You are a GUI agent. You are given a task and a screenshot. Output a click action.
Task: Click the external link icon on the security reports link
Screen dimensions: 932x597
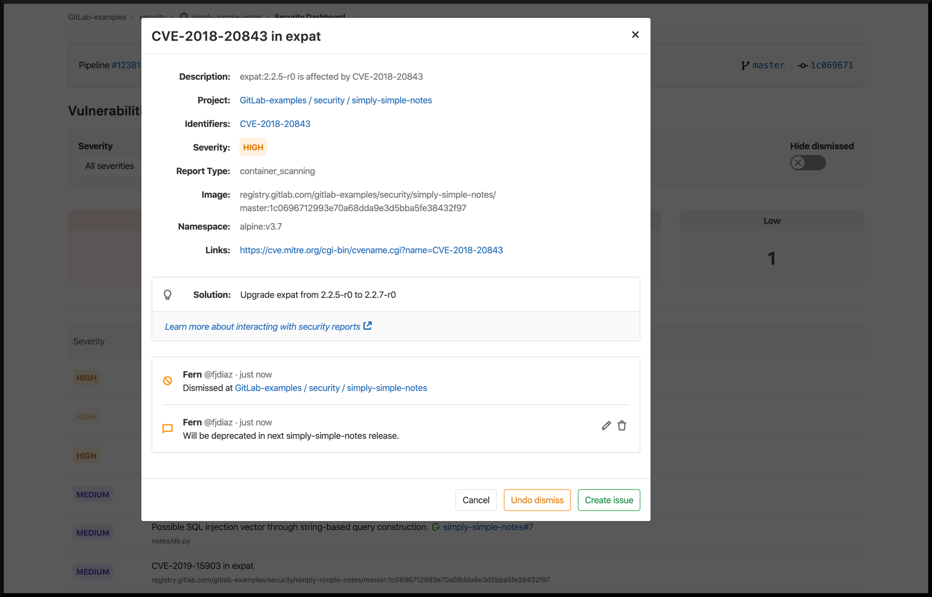[367, 326]
